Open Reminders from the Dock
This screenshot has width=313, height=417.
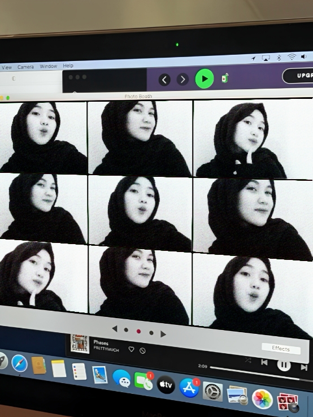click(79, 371)
